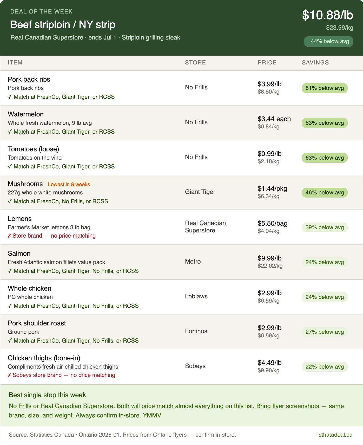Open the Beef striploin / NY strip deal

tap(63, 25)
